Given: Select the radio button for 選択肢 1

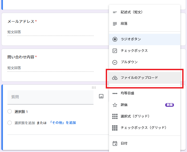Looking at the screenshot, I should pos(10,112).
